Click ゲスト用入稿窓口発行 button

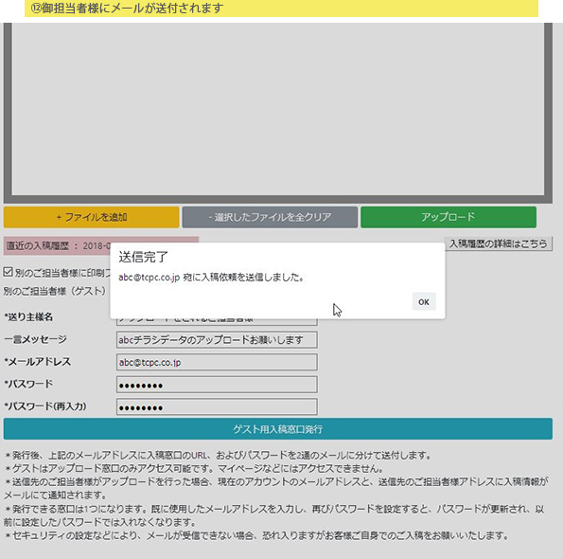[x=278, y=428]
